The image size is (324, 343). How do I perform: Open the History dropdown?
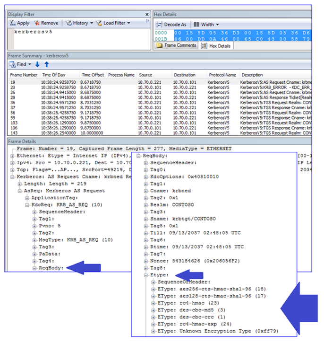pyautogui.click(x=79, y=23)
